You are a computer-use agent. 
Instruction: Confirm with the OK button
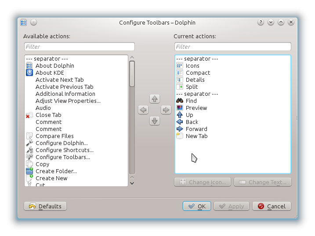click(x=197, y=206)
